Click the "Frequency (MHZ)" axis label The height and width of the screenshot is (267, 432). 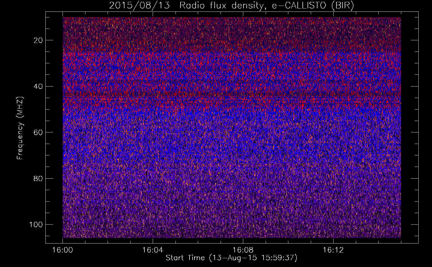[20, 128]
